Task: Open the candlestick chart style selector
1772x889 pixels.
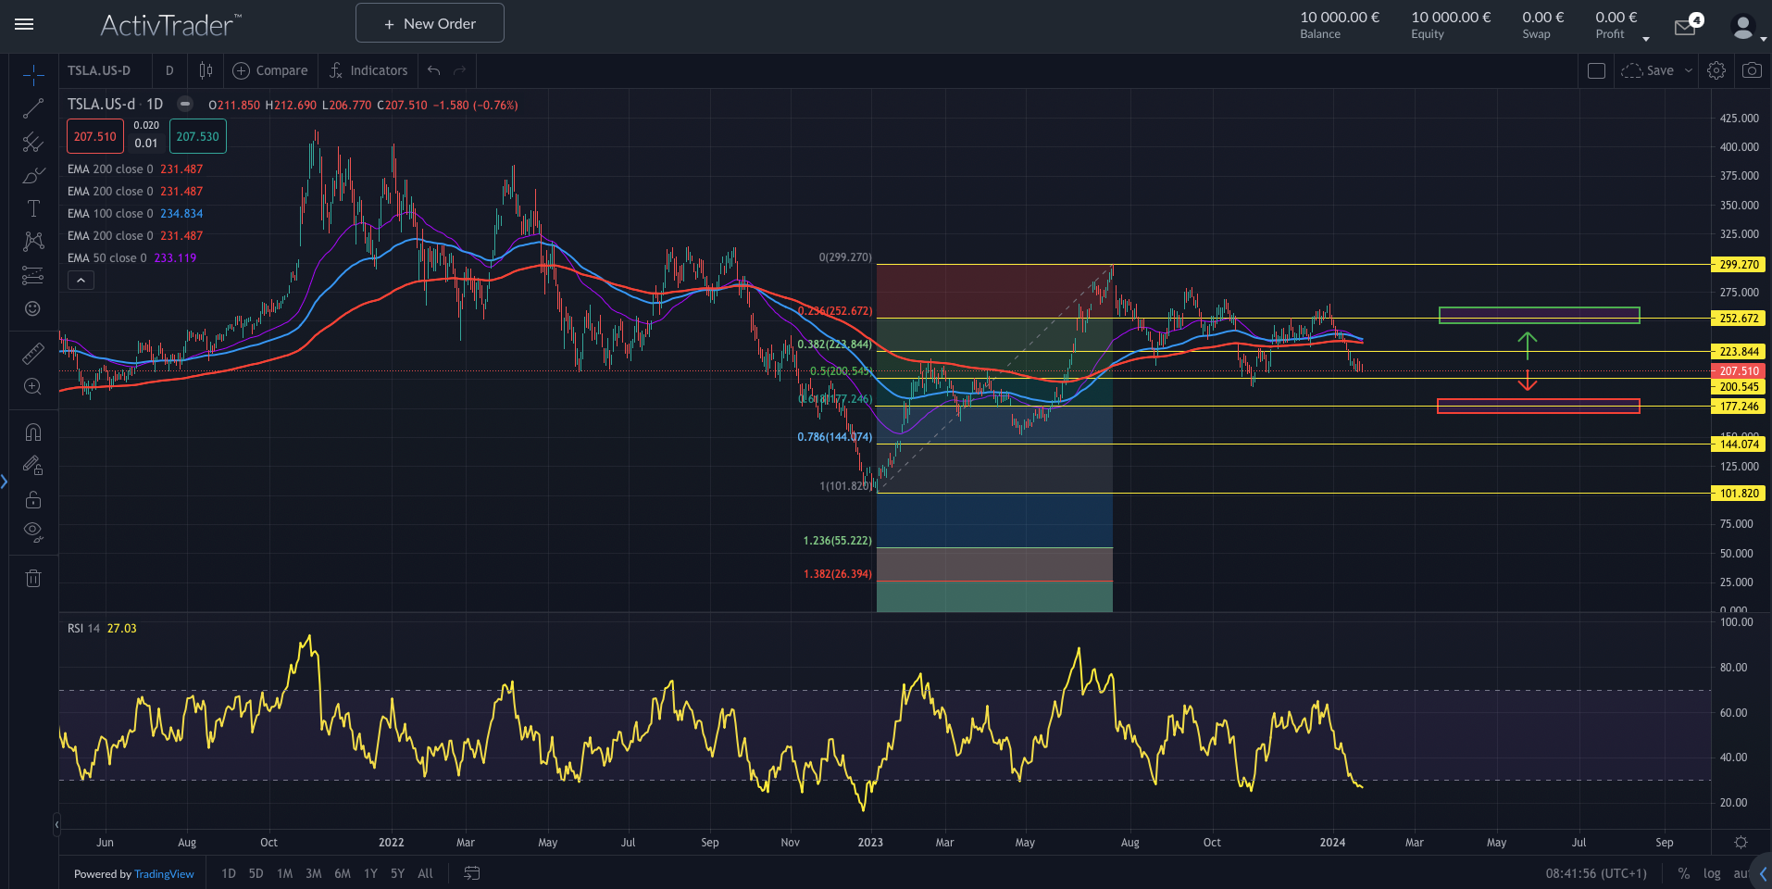Action: pyautogui.click(x=206, y=70)
